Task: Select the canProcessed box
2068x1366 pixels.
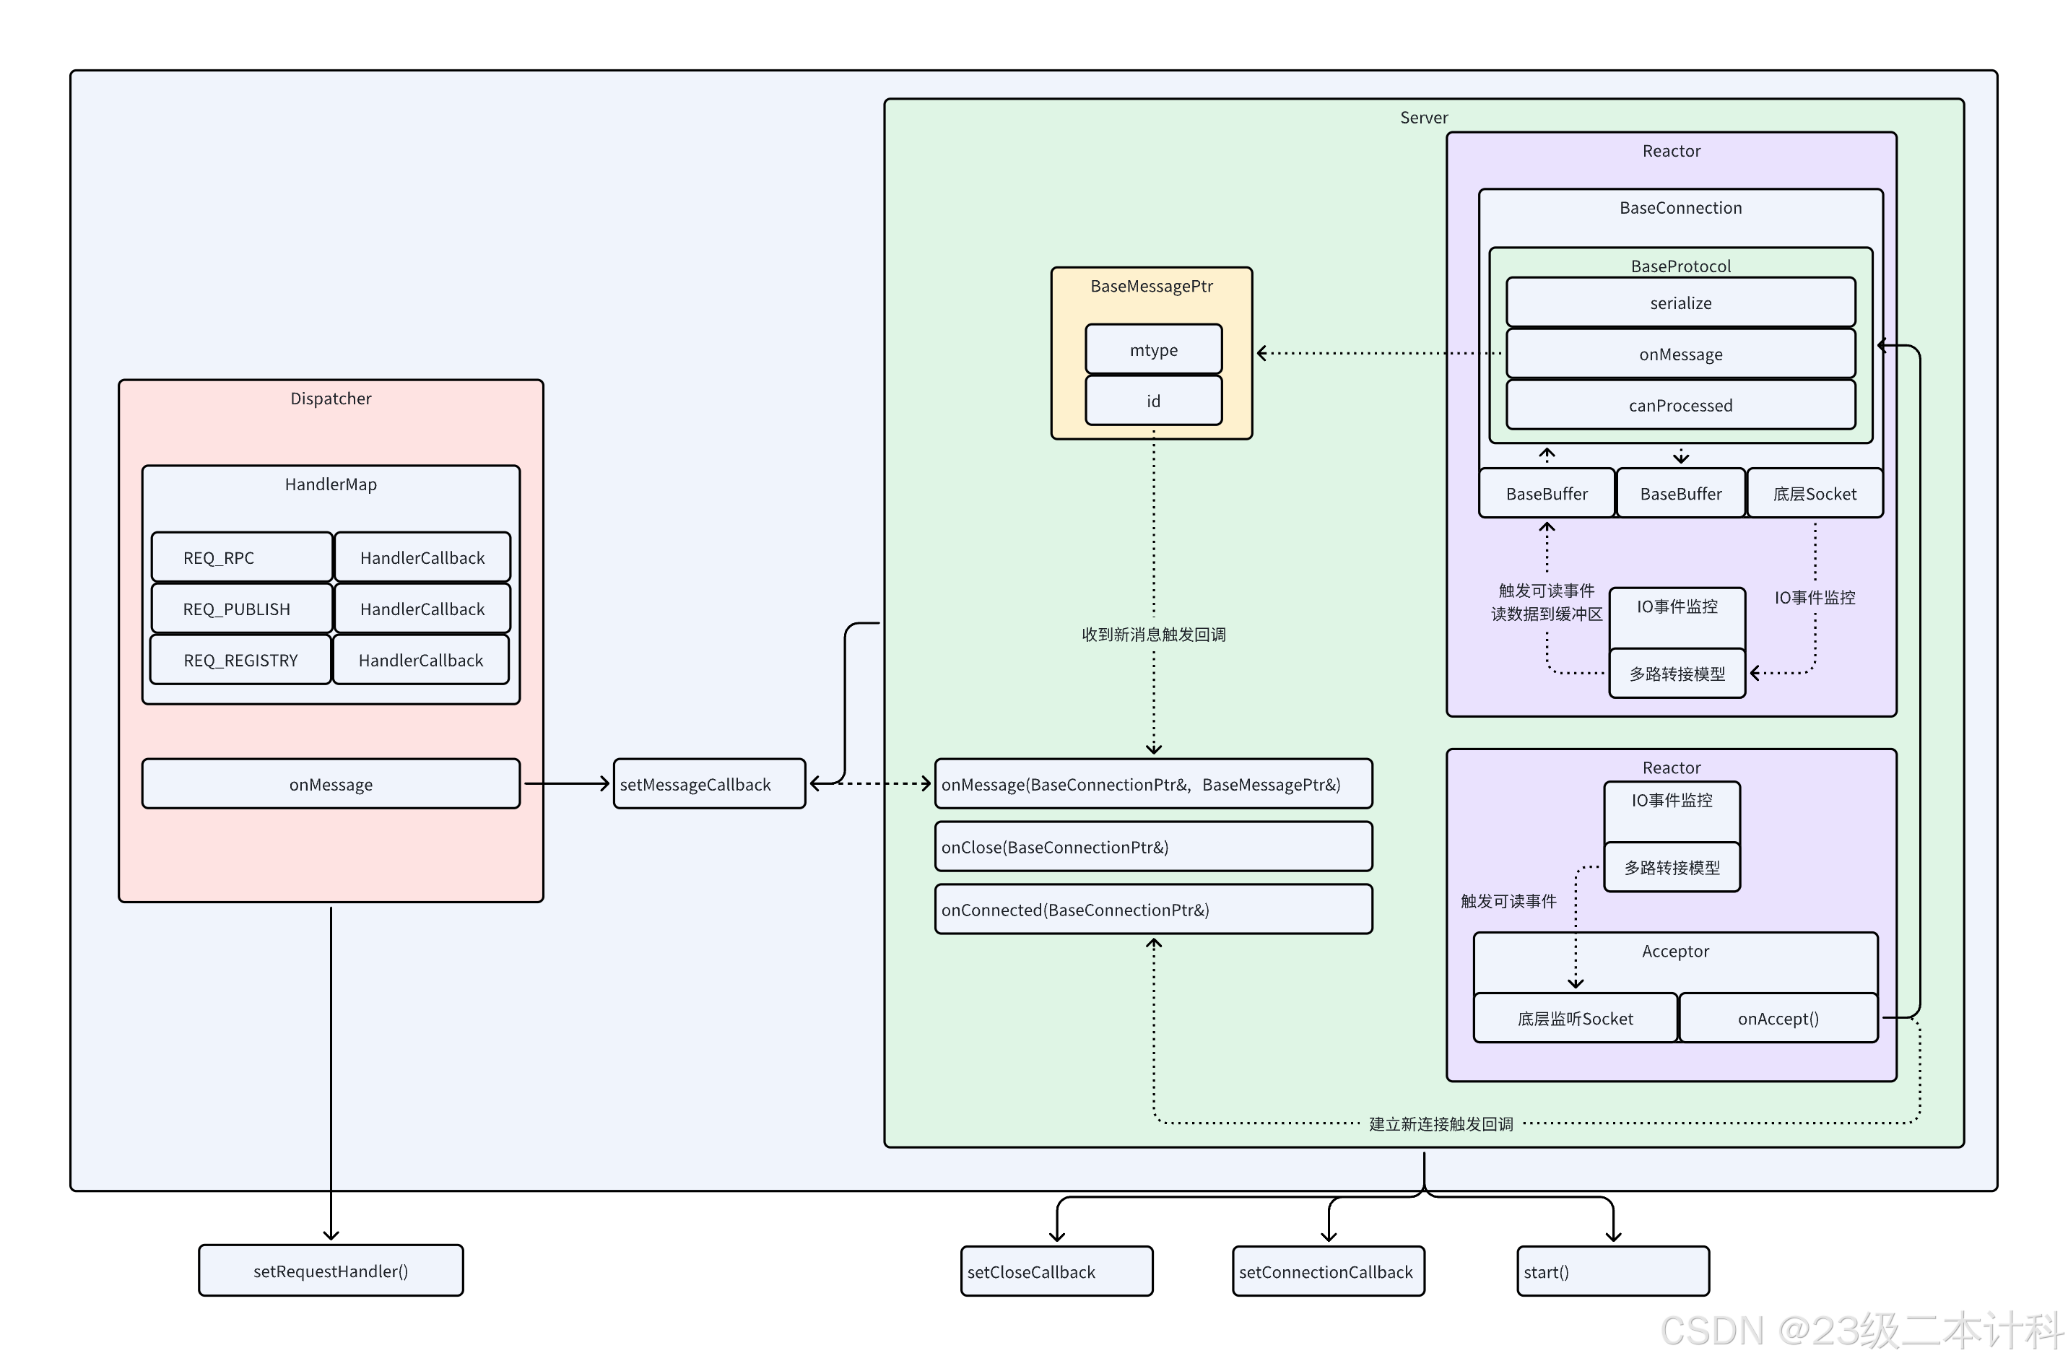Action: coord(1680,405)
